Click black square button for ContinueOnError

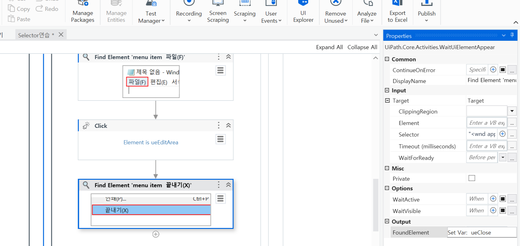503,70
